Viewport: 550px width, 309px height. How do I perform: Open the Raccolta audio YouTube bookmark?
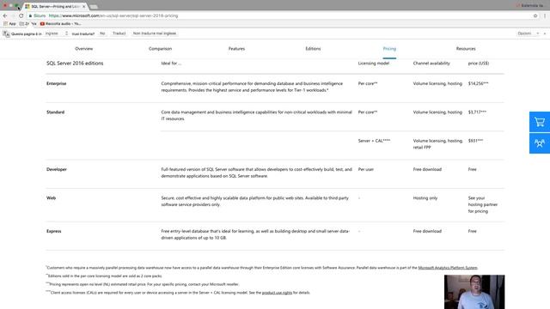point(60,24)
